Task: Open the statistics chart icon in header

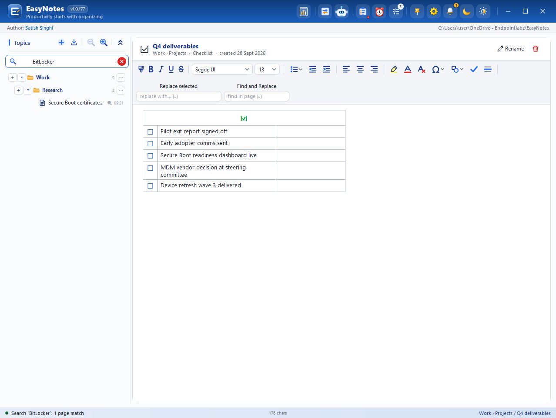Action: coord(304,12)
